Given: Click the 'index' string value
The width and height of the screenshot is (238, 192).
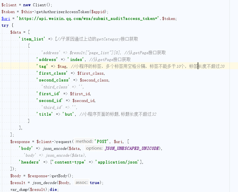Looking at the screenshot, I should pos(76,60).
